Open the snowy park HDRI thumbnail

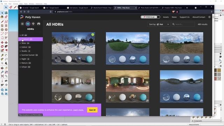73,48
